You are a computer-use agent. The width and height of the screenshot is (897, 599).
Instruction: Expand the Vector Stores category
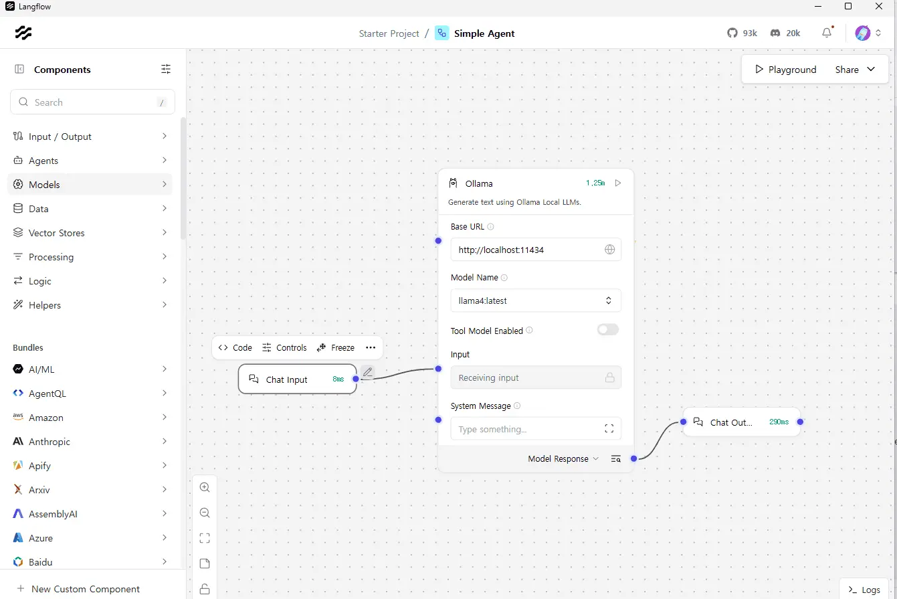[x=90, y=233]
